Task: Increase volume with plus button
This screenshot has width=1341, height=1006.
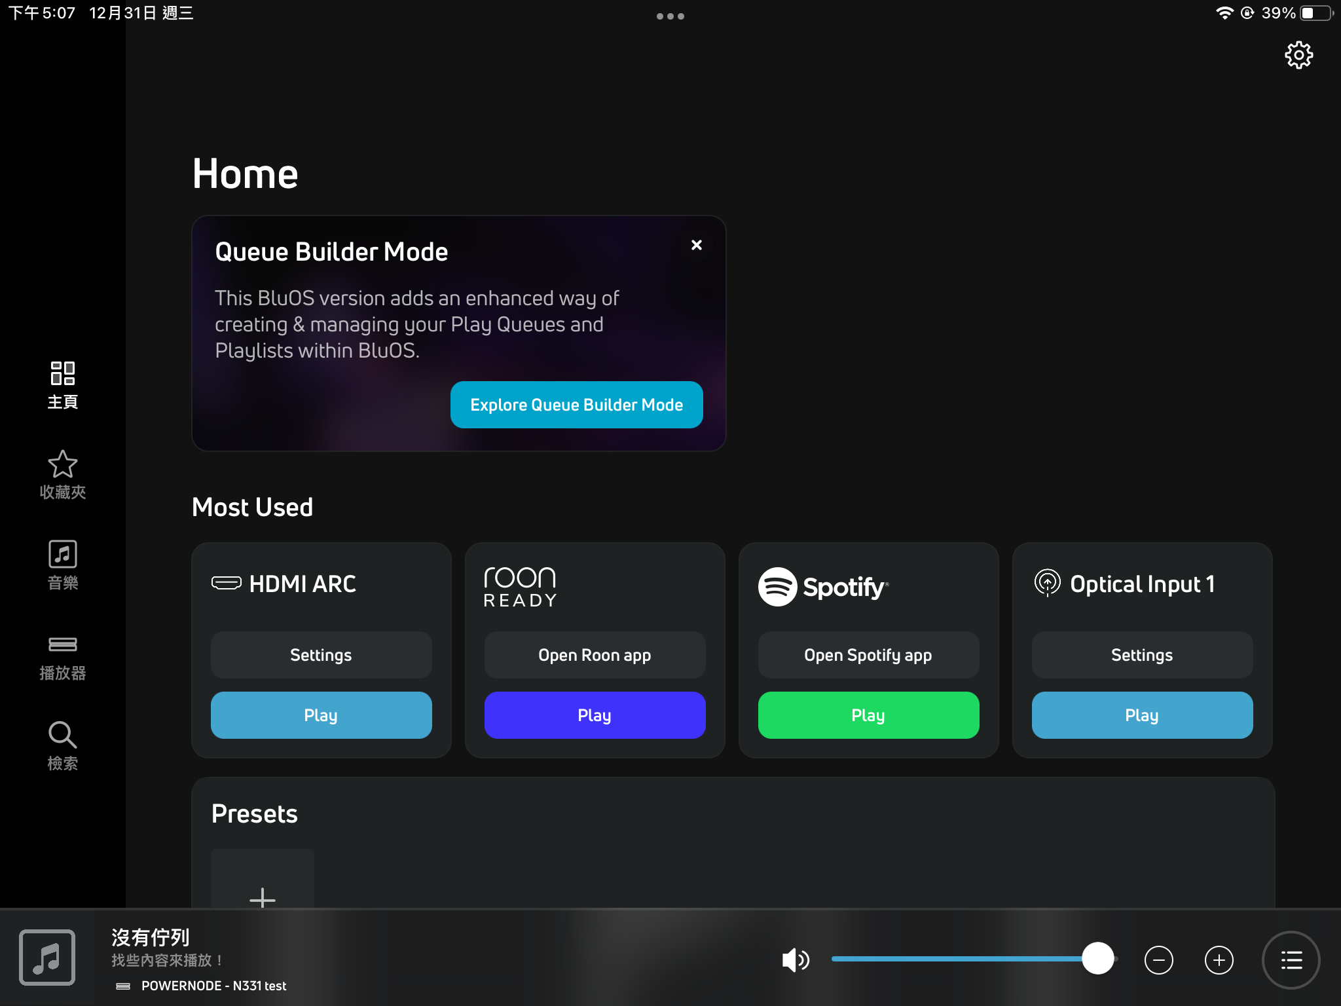Action: pos(1219,960)
